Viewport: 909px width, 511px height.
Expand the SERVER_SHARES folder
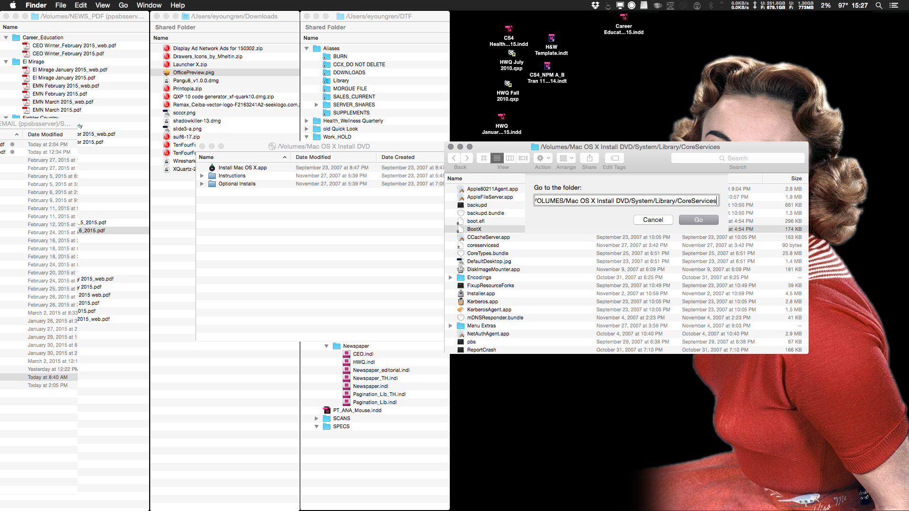point(316,105)
